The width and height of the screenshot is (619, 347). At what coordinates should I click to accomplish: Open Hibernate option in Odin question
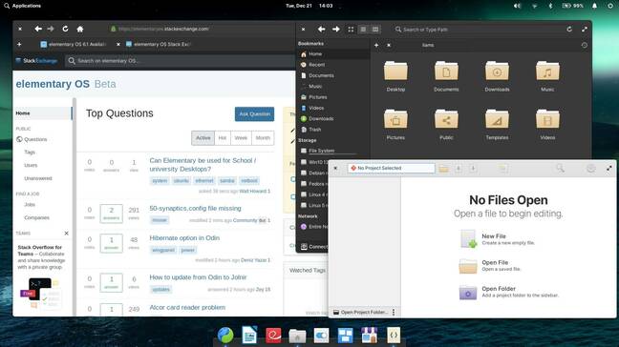pyautogui.click(x=184, y=238)
